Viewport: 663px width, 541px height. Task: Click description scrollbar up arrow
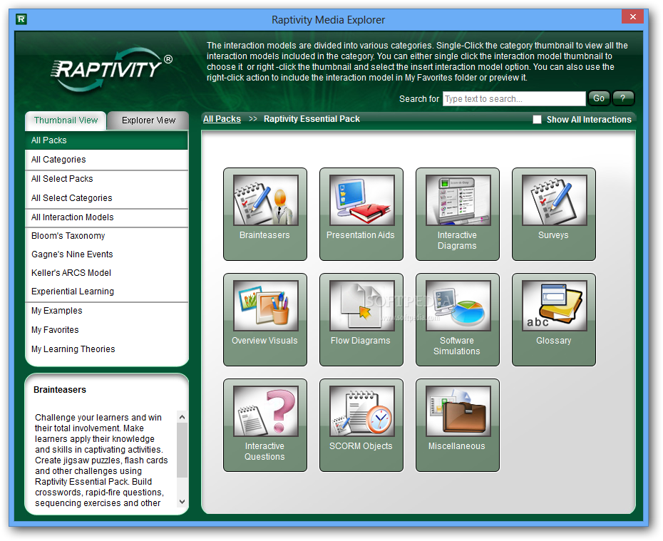click(183, 417)
